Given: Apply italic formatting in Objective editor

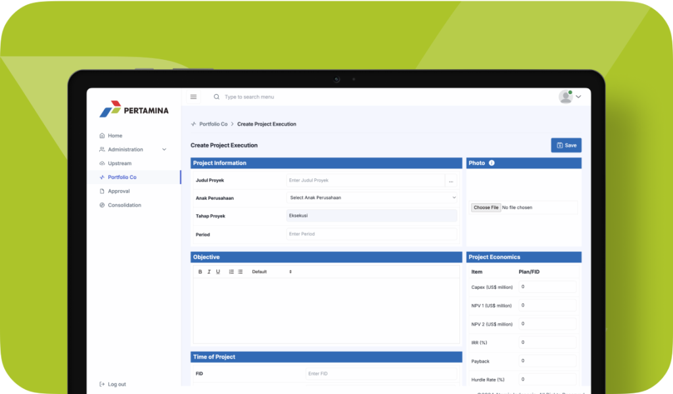Looking at the screenshot, I should (209, 272).
